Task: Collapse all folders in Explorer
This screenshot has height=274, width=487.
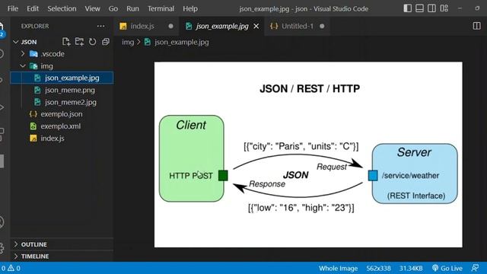Action: (x=106, y=42)
